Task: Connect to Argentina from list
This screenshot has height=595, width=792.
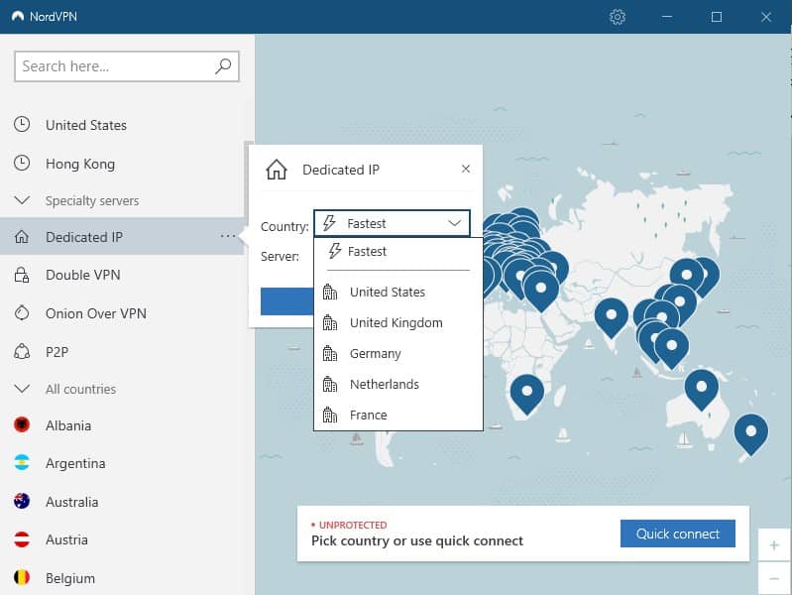Action: coord(122,463)
